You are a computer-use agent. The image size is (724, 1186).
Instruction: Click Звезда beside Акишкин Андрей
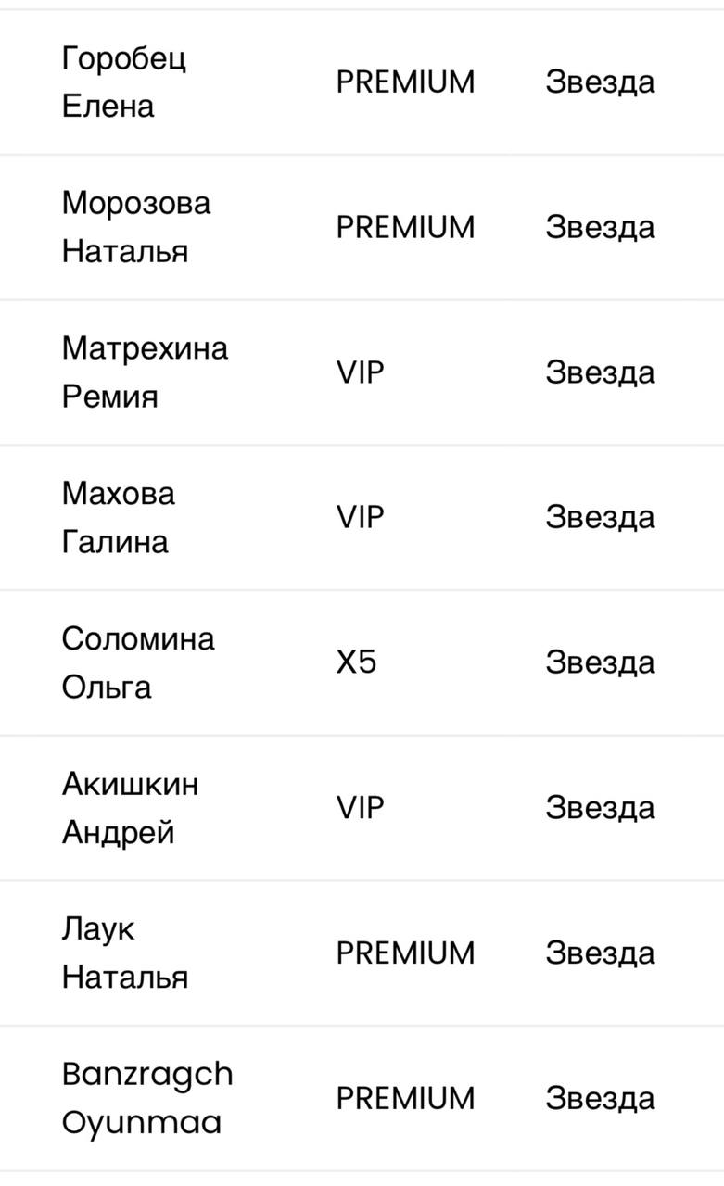(x=600, y=808)
